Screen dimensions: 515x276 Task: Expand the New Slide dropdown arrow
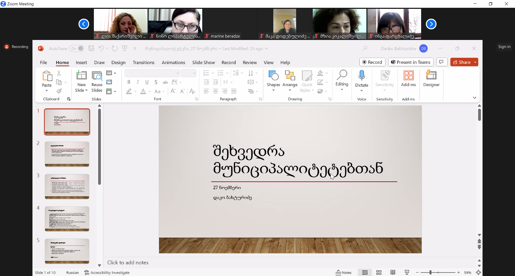86,90
